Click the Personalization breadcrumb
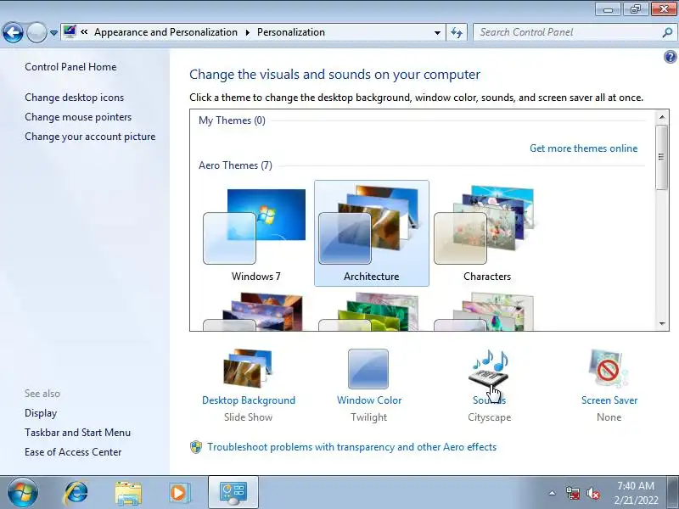Screen dimensions: 679x509 pos(290,32)
